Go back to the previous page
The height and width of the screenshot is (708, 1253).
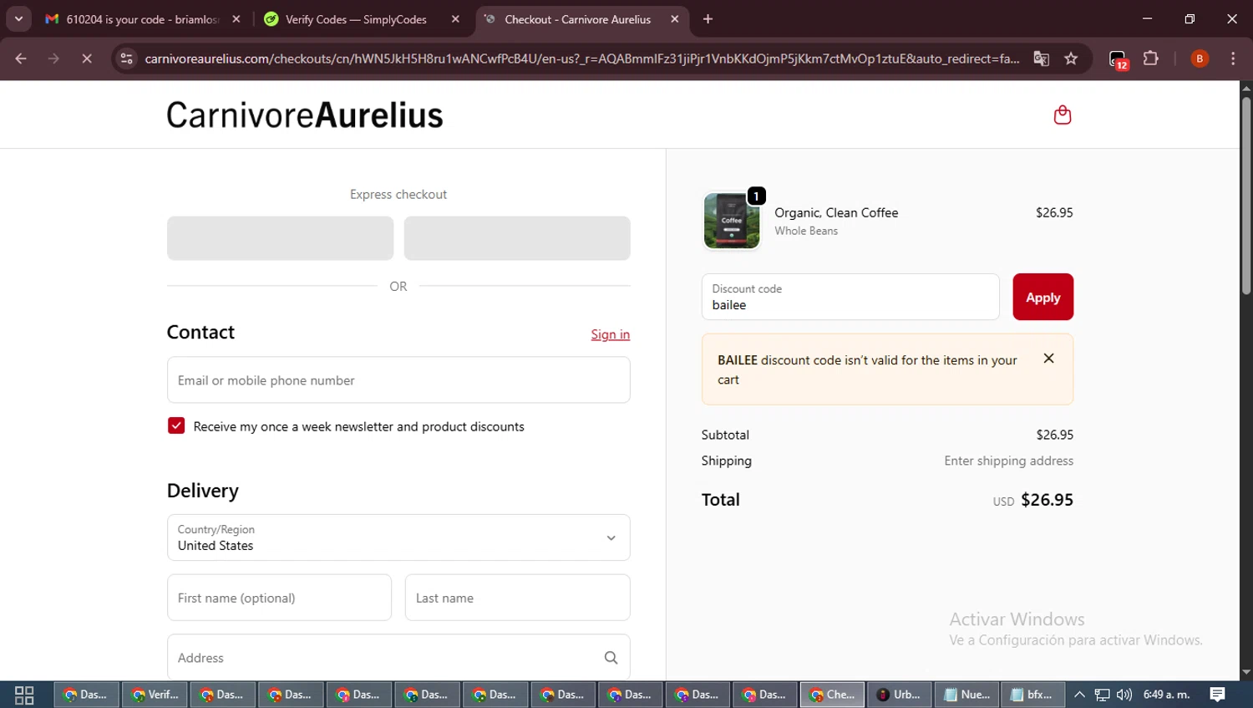click(21, 59)
